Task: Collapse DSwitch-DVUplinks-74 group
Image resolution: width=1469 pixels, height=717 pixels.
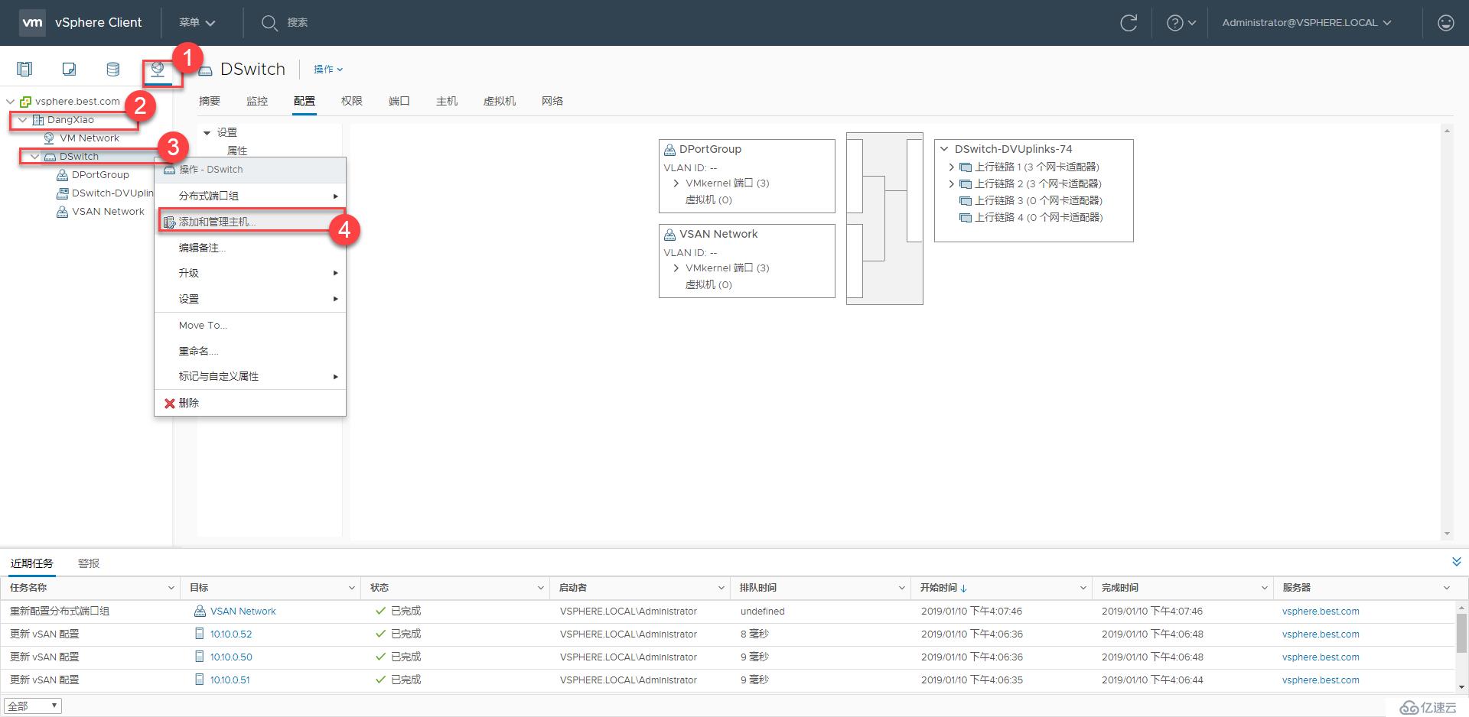Action: (944, 149)
